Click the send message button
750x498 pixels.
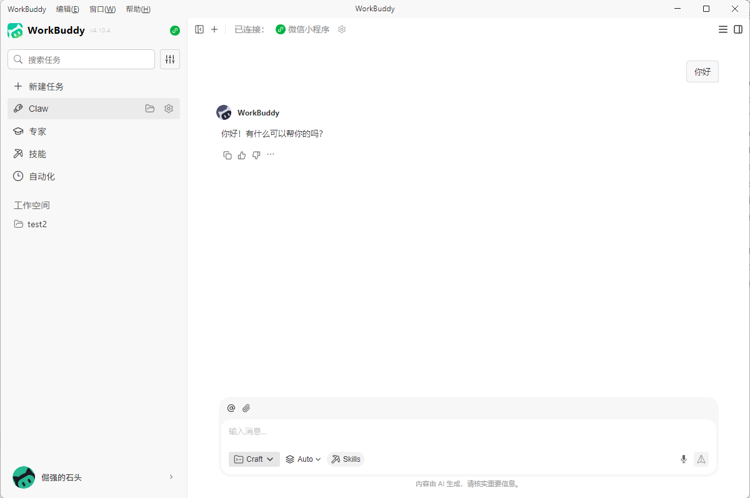[701, 459]
